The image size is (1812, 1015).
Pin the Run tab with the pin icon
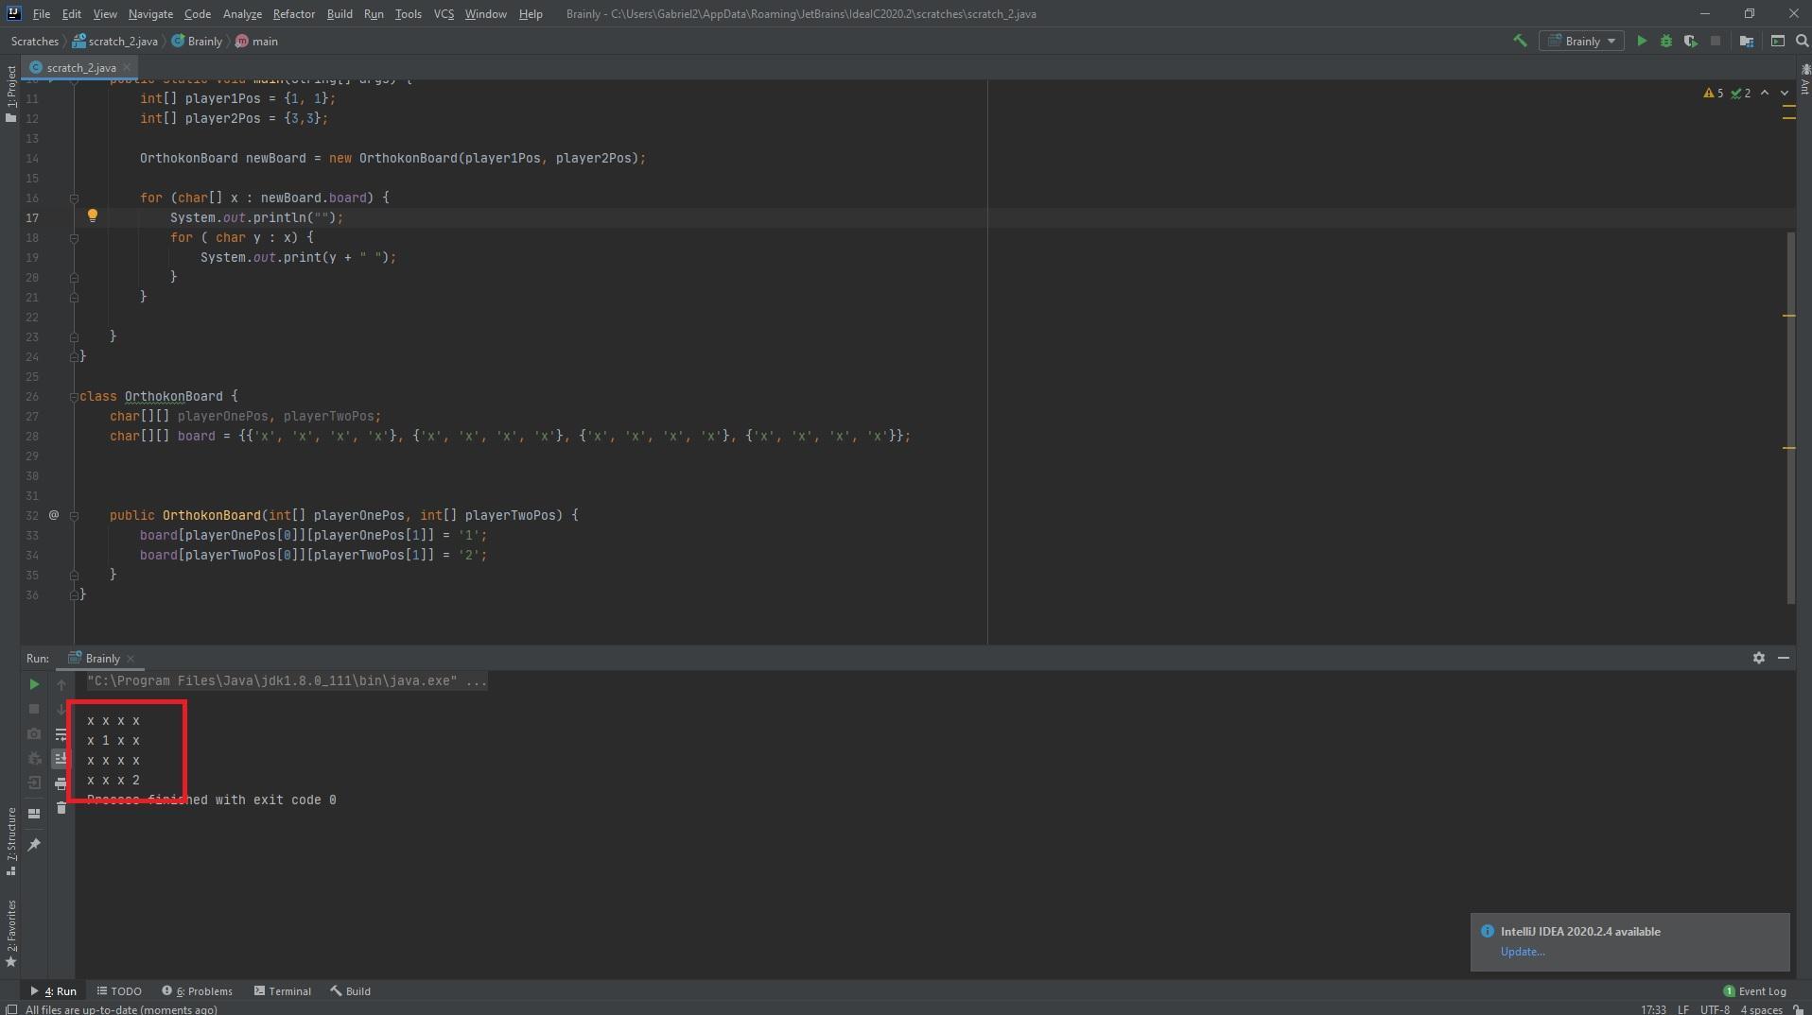[34, 844]
